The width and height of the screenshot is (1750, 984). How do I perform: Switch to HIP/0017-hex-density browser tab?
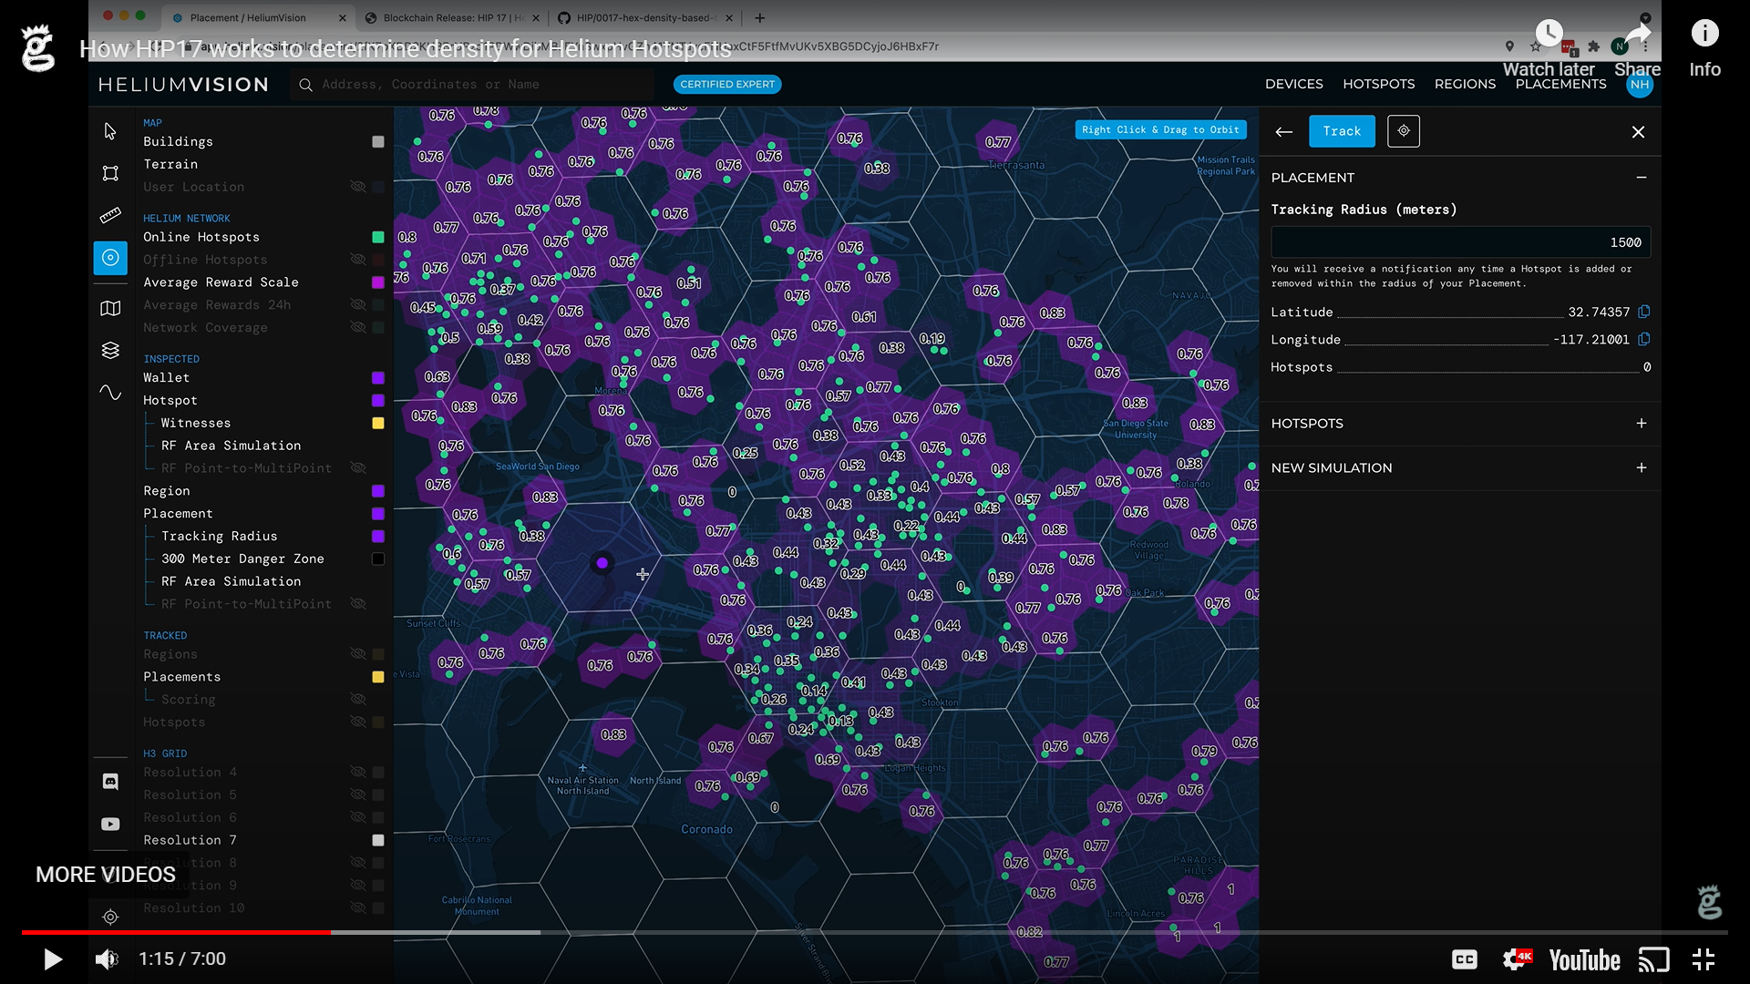pyautogui.click(x=643, y=17)
